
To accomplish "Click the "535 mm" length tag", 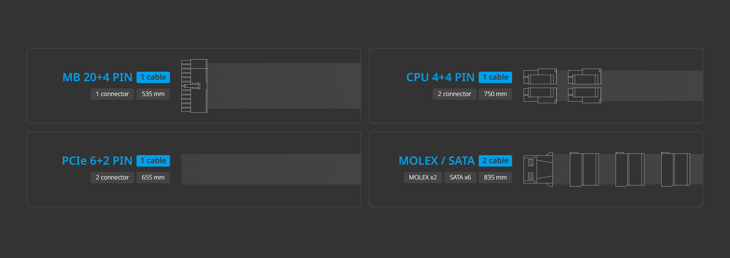I will point(153,94).
